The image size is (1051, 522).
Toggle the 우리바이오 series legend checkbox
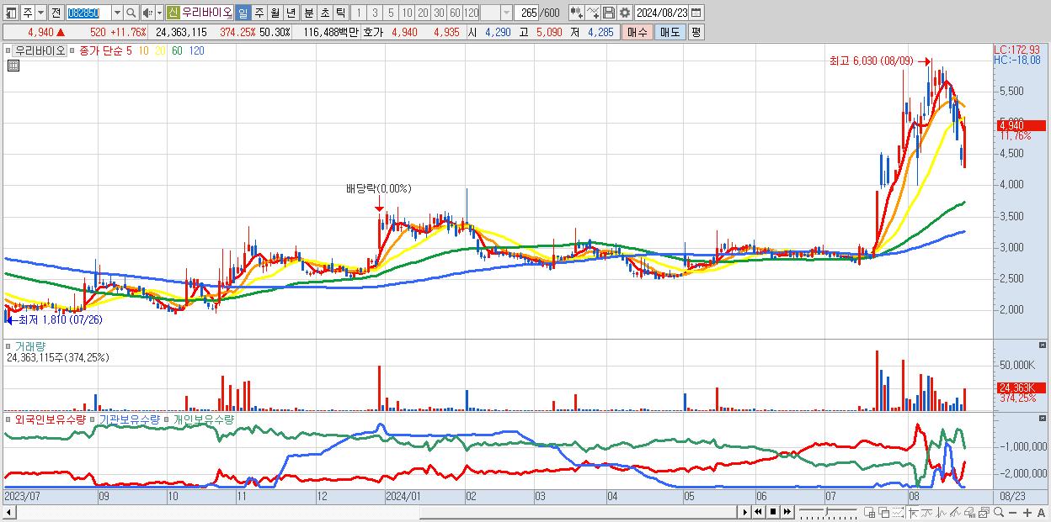[9, 50]
